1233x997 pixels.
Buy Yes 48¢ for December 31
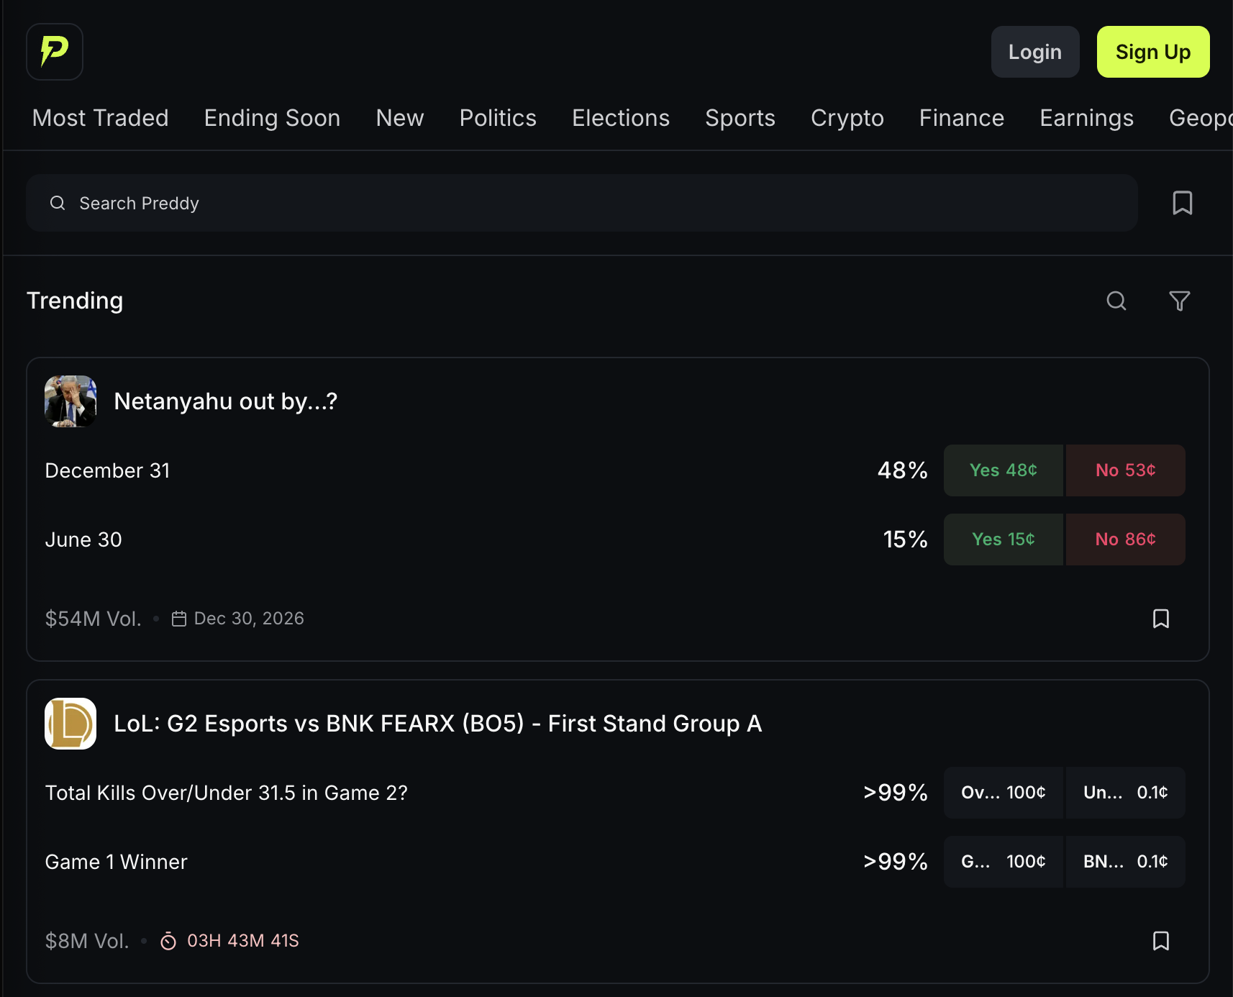click(1003, 470)
